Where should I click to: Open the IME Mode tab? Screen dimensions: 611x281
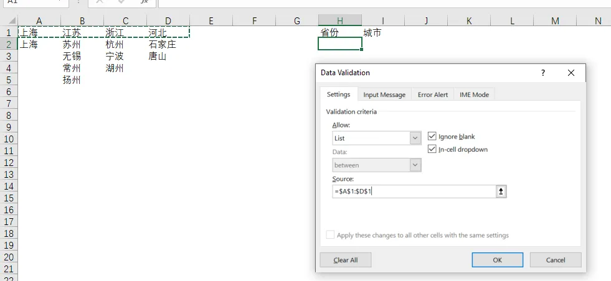point(474,94)
